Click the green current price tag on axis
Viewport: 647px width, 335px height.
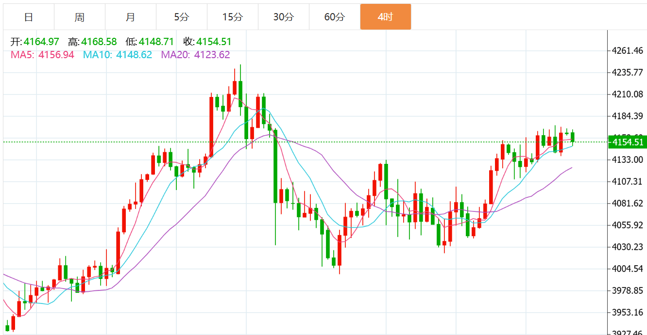point(628,142)
